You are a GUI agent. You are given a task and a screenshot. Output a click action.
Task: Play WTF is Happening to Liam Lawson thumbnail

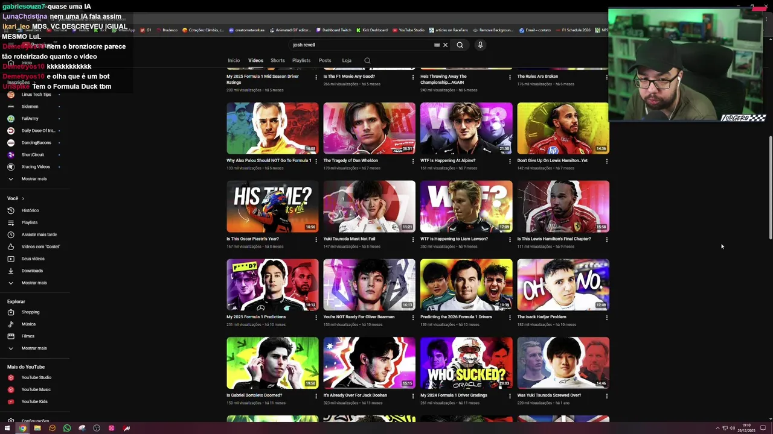coord(466,206)
